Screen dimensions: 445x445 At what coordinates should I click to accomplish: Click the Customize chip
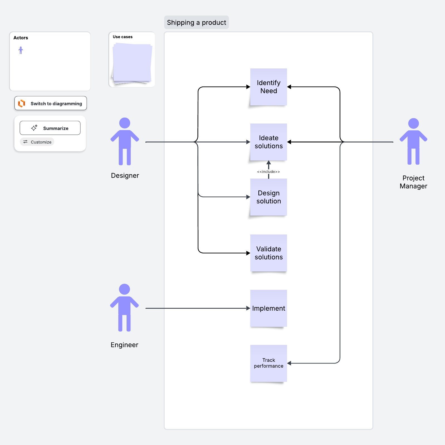click(x=37, y=142)
